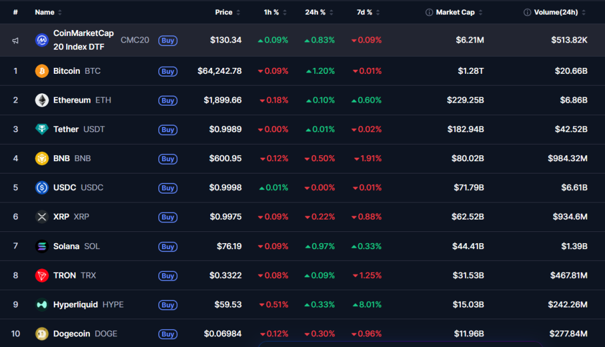605x347 pixels.
Task: Click the XRP logo icon
Action: pos(42,217)
